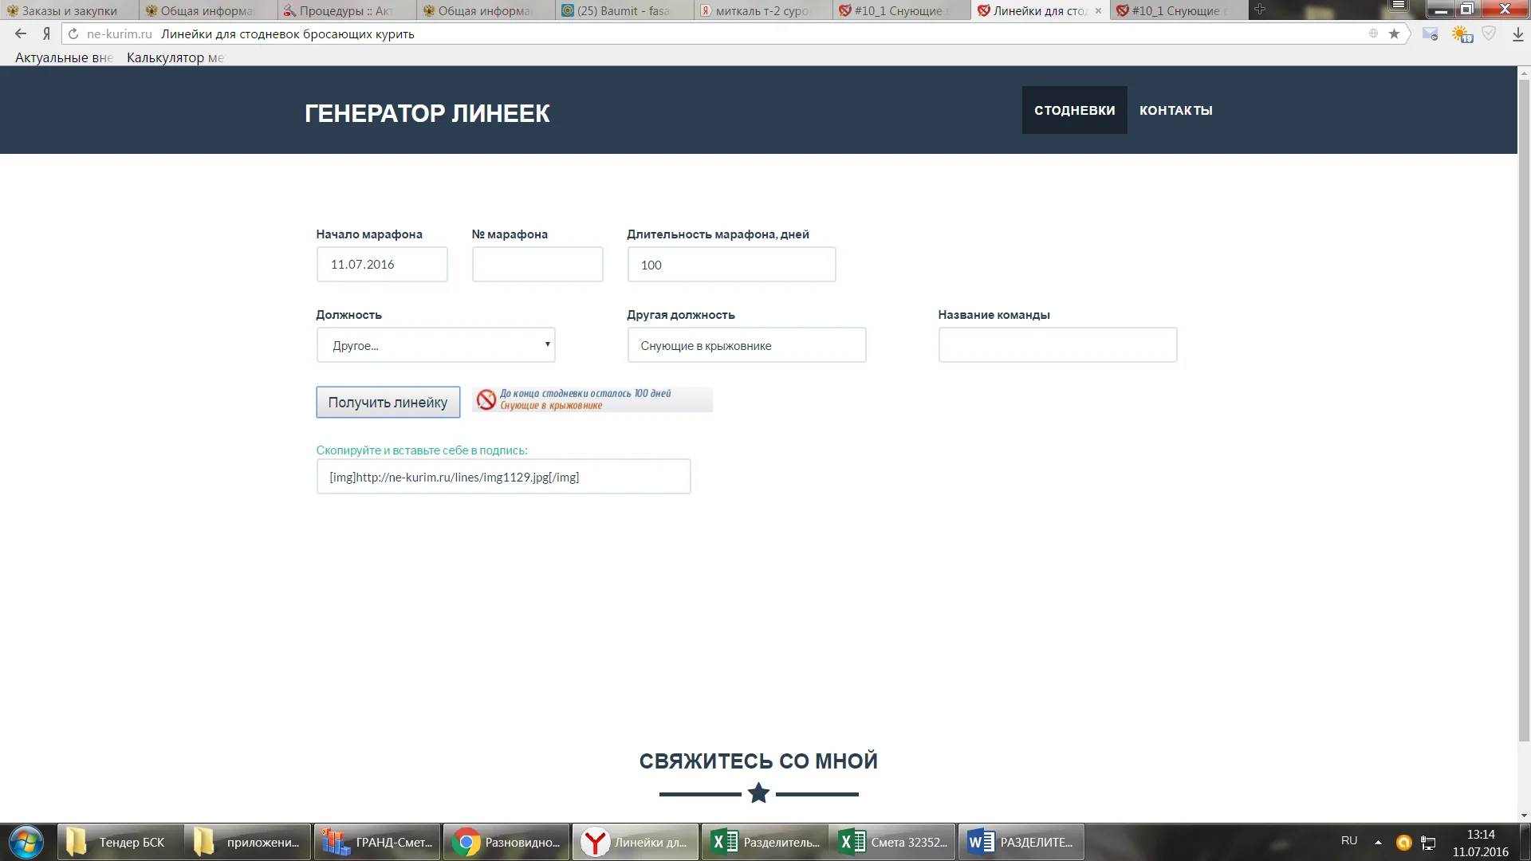This screenshot has height=861, width=1531.
Task: Open Yandex Browser from the taskbar
Action: [635, 842]
